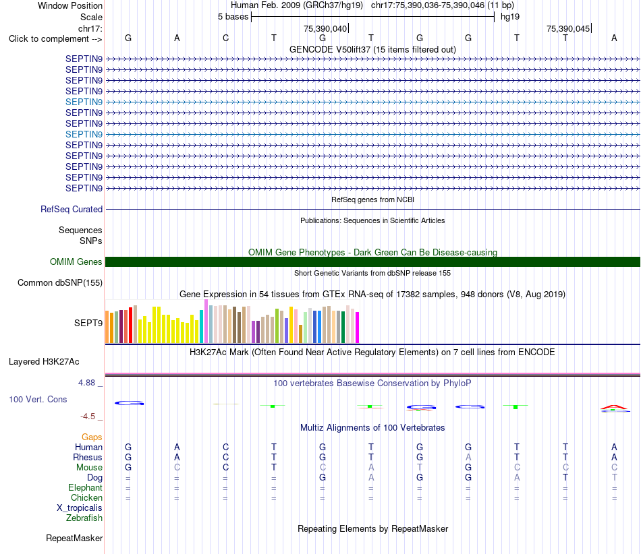Image resolution: width=641 pixels, height=554 pixels.
Task: Click the 'RefSeq genes from NCBI' title
Action: click(372, 199)
